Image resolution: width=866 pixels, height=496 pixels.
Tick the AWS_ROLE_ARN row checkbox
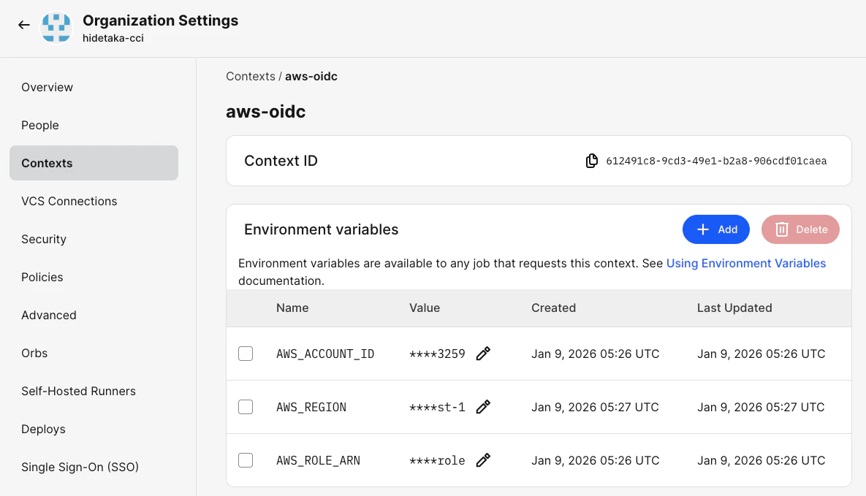(246, 460)
